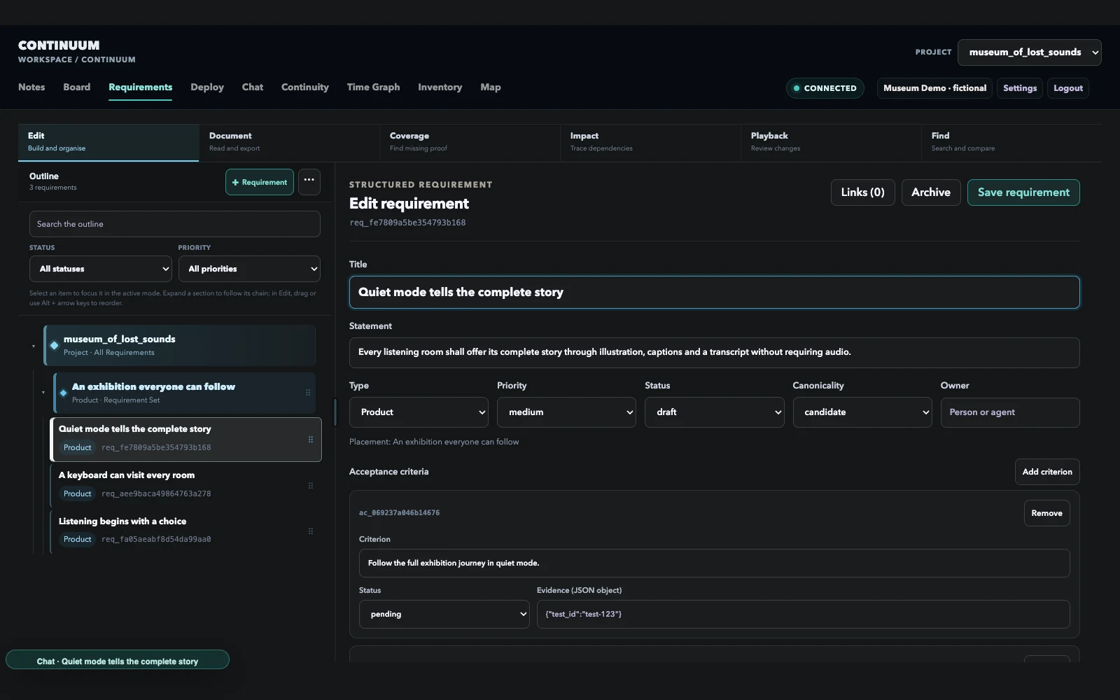The image size is (1120, 700).
Task: Click drag handle on 'Listening begins with a choice'
Action: [311, 531]
